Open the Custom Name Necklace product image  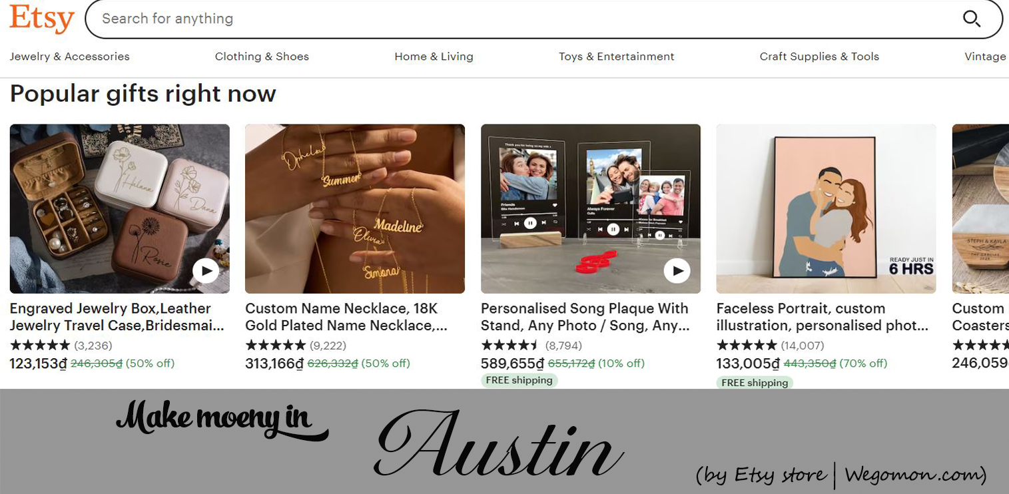[355, 208]
